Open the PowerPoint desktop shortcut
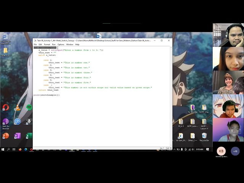The height and width of the screenshot is (183, 244). coord(6,136)
